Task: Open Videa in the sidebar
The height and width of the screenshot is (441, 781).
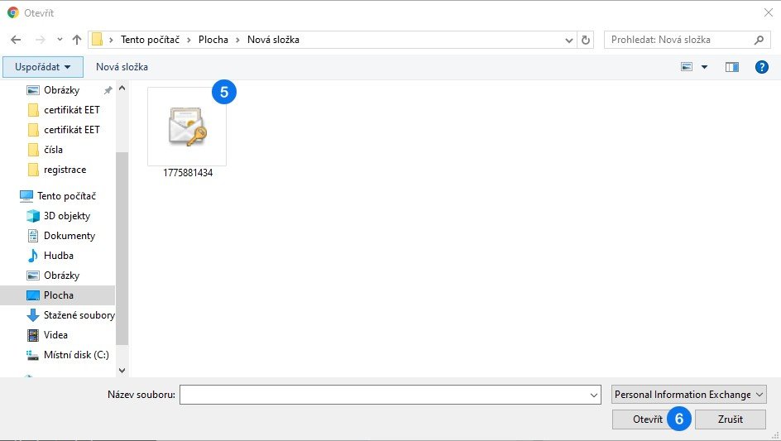Action: coord(55,335)
